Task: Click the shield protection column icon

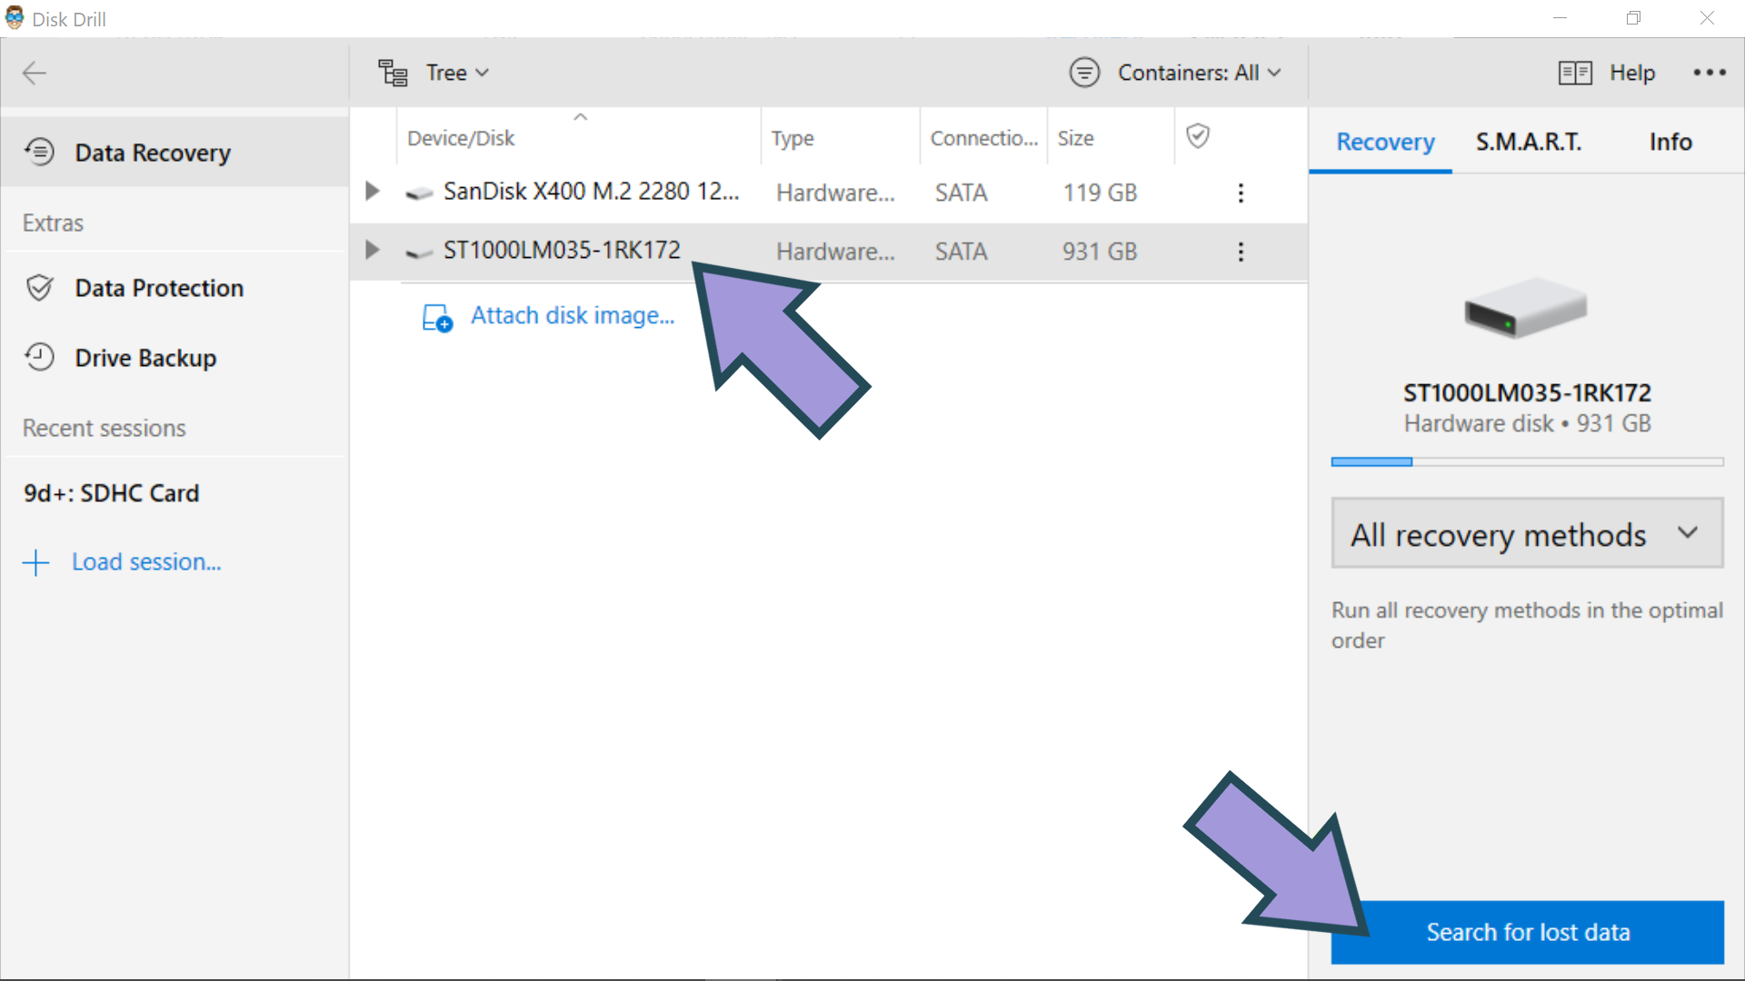Action: pos(1197,135)
